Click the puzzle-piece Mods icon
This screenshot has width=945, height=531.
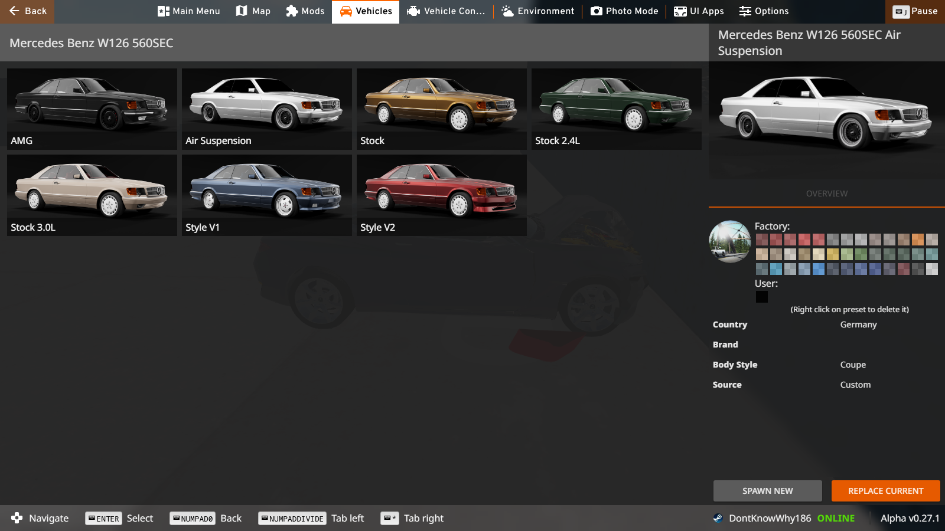pos(292,11)
